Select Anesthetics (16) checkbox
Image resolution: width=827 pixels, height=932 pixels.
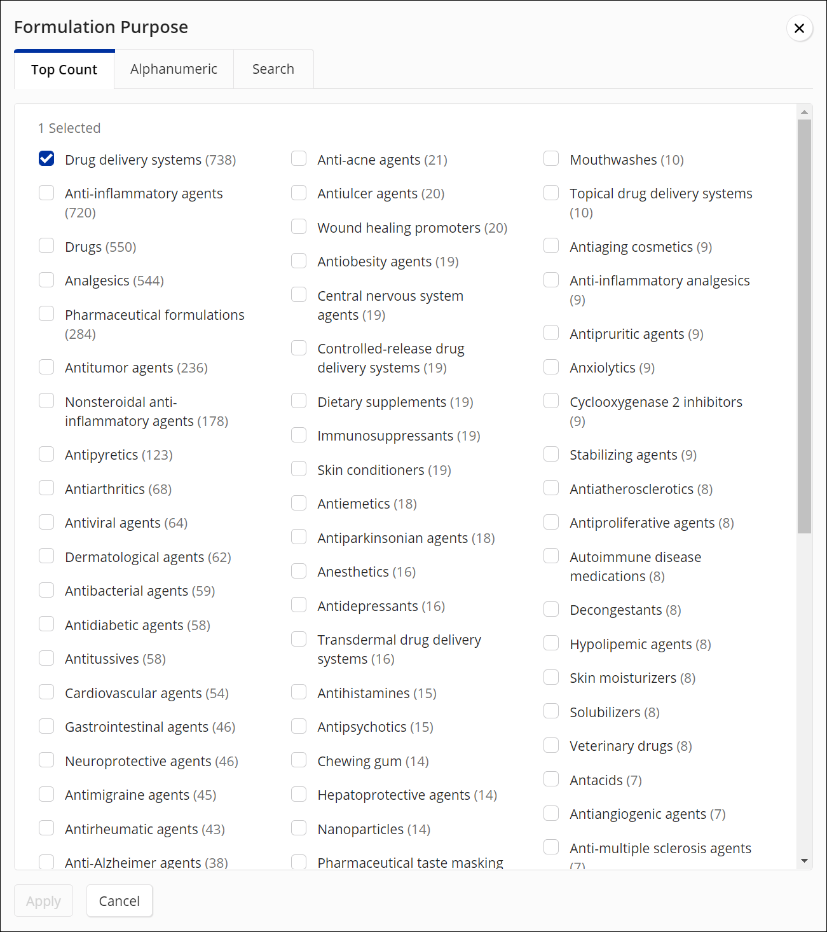(x=299, y=571)
